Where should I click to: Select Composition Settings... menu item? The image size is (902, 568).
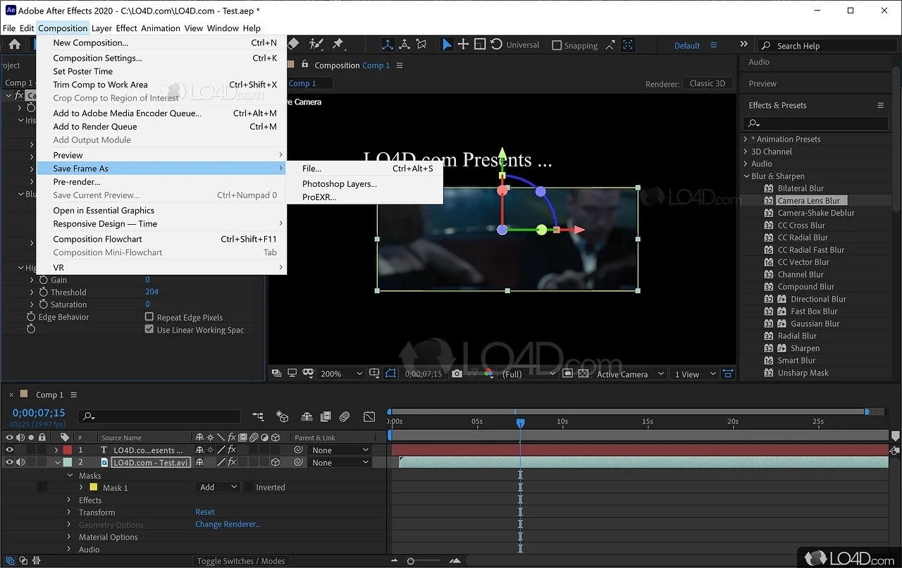tap(97, 58)
